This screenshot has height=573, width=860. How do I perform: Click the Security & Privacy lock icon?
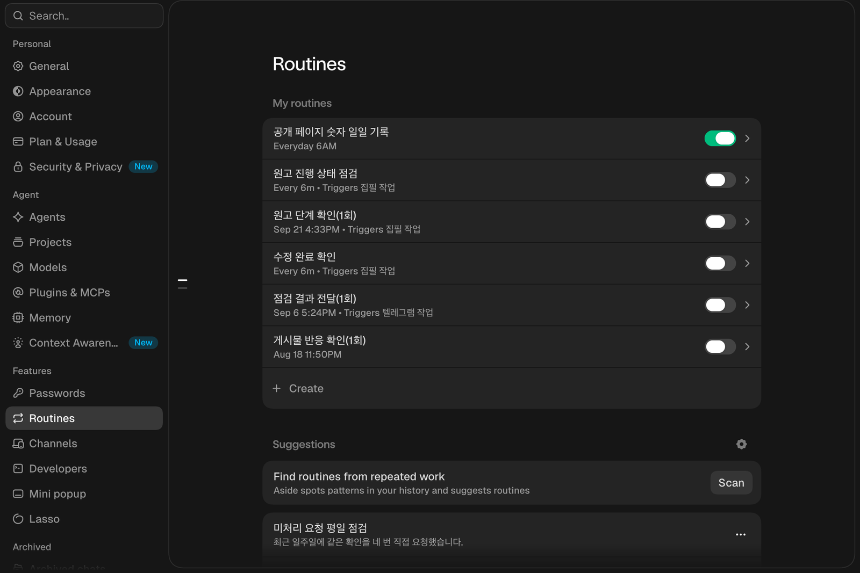coord(18,167)
